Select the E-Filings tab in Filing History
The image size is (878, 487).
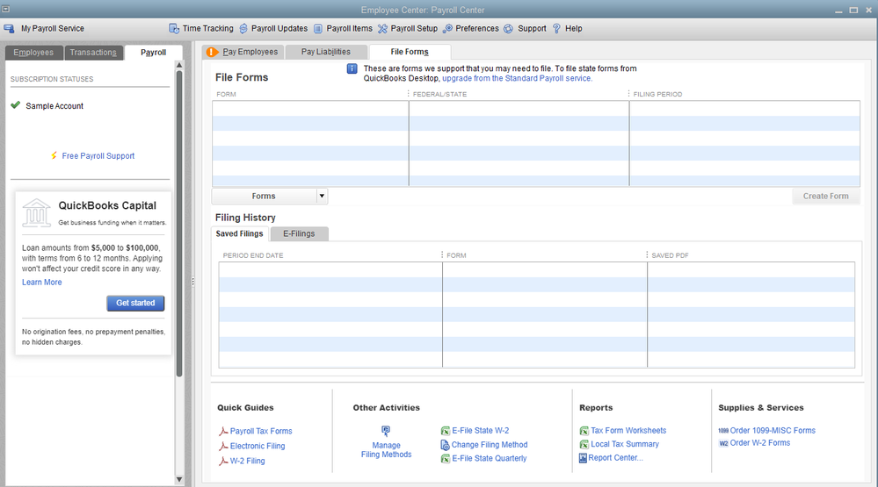pyautogui.click(x=299, y=233)
